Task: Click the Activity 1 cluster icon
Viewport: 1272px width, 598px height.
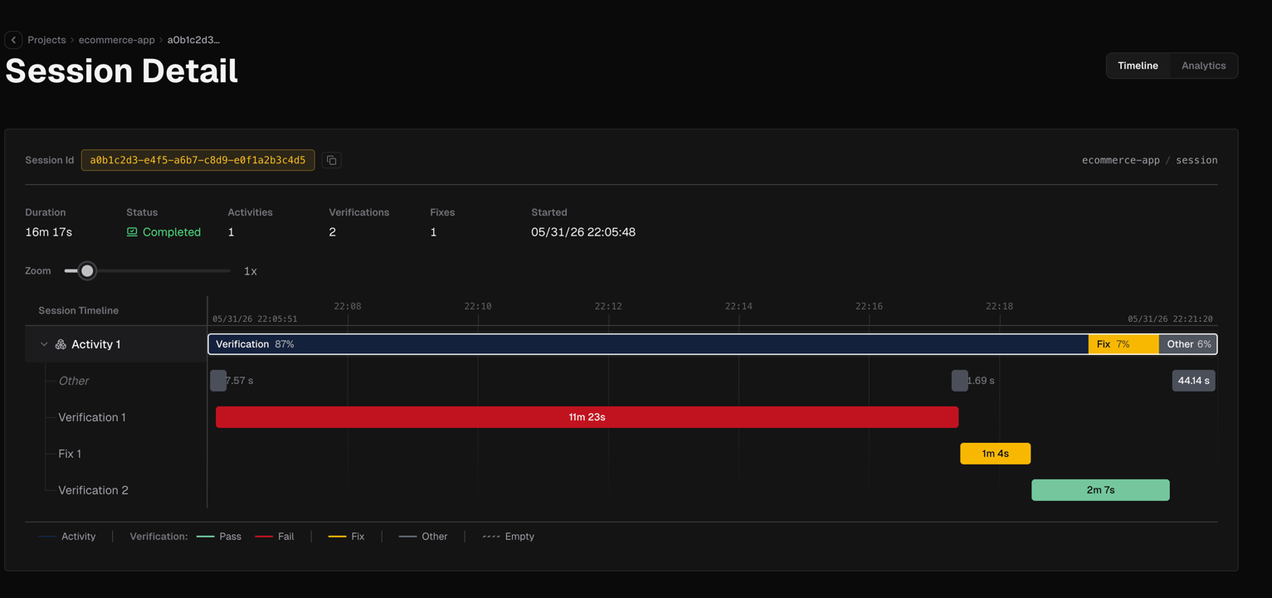Action: [x=61, y=344]
